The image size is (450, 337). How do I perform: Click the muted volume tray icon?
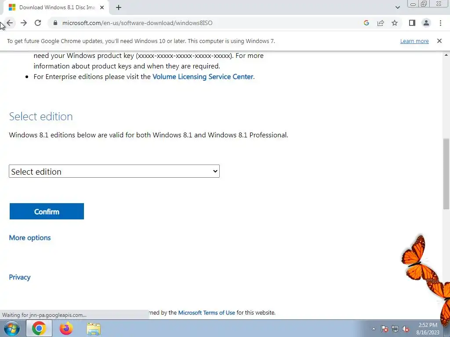coord(406,329)
